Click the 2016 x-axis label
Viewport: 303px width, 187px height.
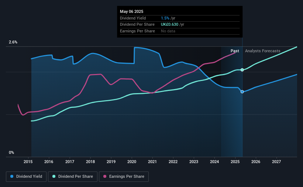point(49,162)
